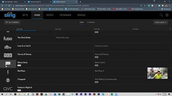Screen dimensions: 172x96
Task: Open the GUIDE section
Action: point(37,15)
